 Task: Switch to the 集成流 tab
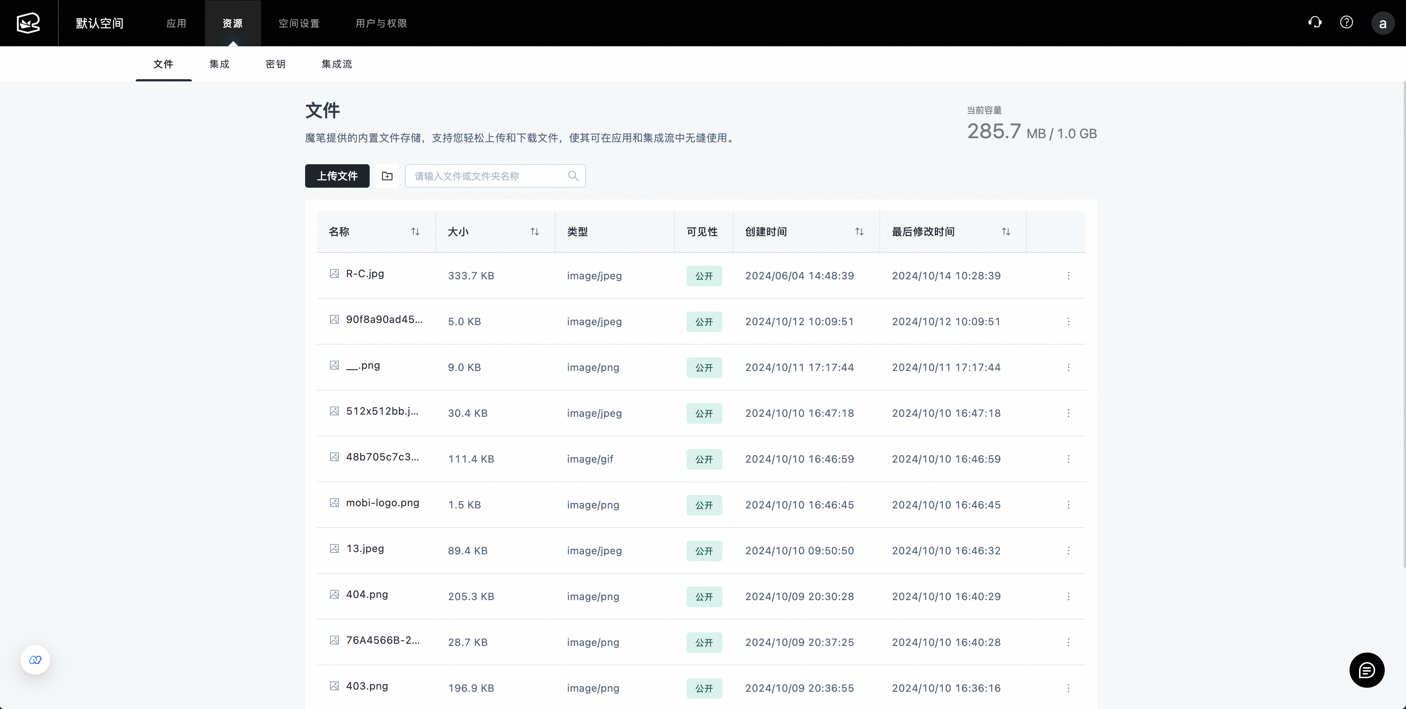tap(337, 64)
